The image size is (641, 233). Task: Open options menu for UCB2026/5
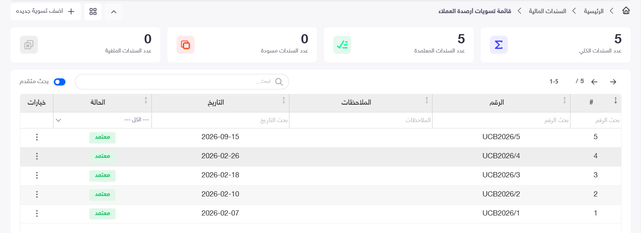coord(37,137)
